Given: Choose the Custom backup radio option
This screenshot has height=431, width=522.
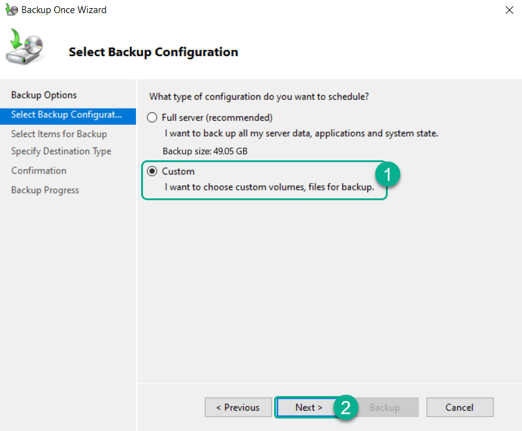Looking at the screenshot, I should (152, 172).
